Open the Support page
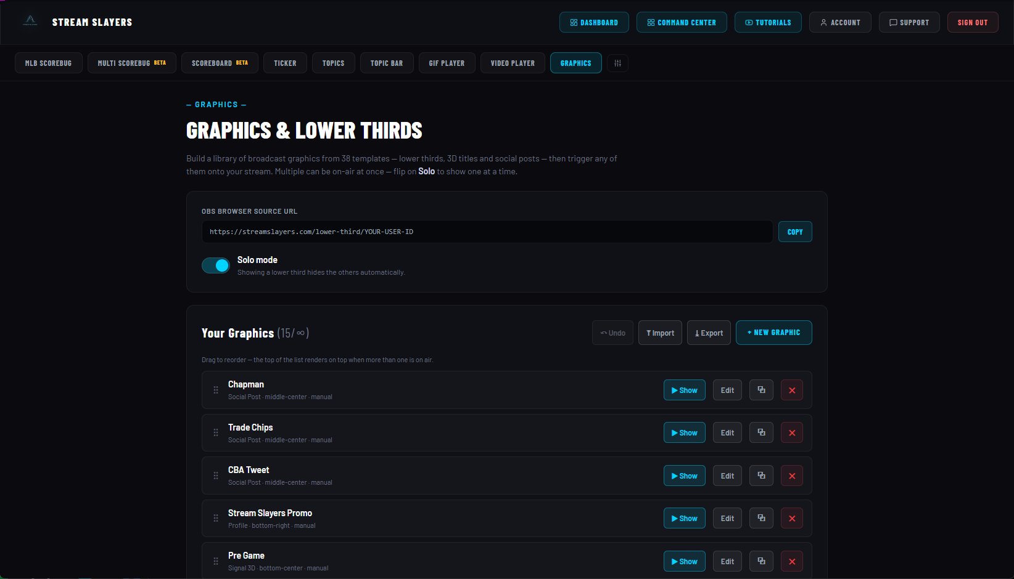1014x579 pixels. click(909, 22)
